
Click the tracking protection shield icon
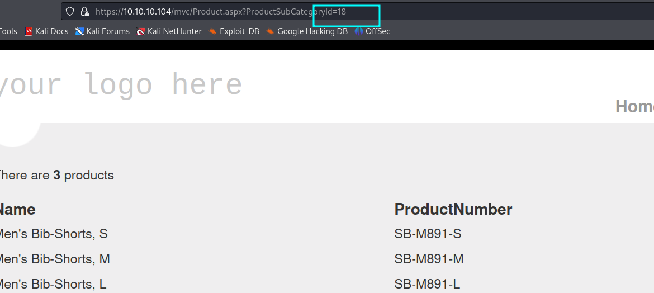pyautogui.click(x=70, y=11)
